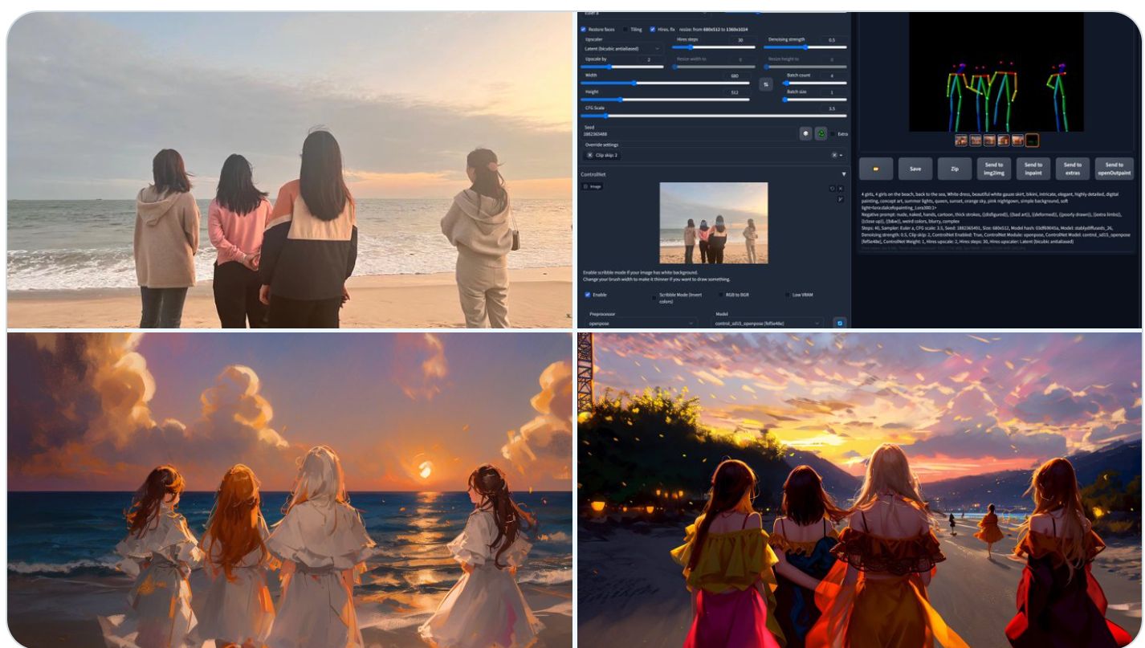Toggle the ControlNet Enable checkbox
Image resolution: width=1145 pixels, height=648 pixels.
tap(588, 295)
